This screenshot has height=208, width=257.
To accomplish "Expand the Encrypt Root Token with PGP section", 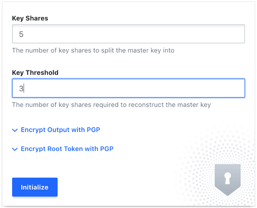I will point(63,149).
